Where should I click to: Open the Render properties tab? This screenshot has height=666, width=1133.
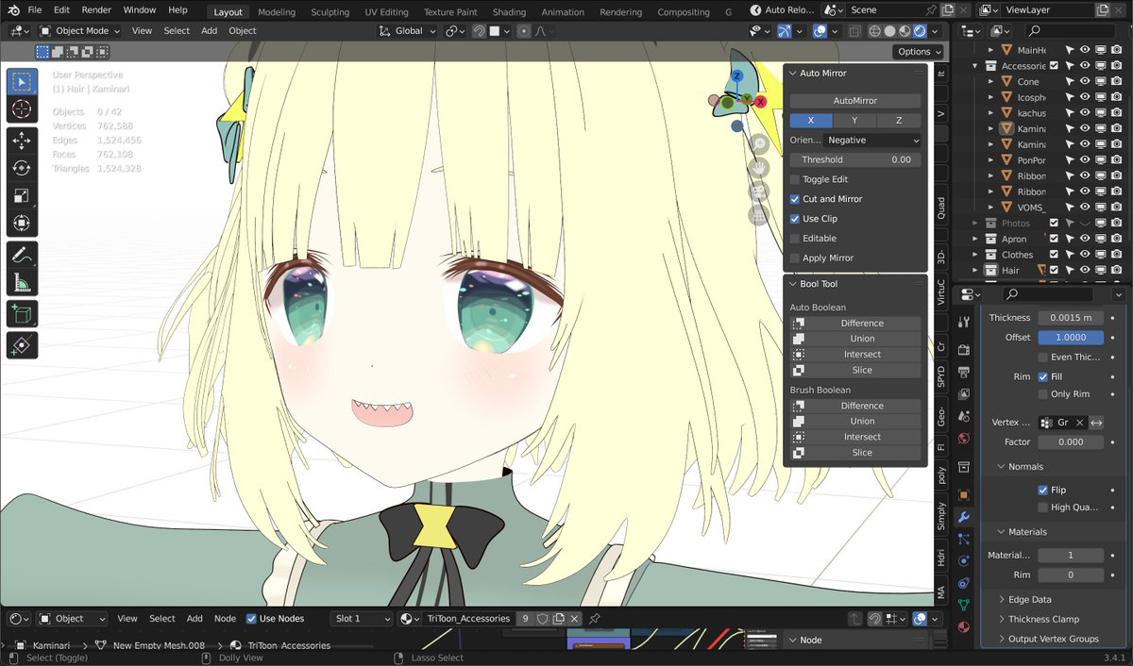963,350
